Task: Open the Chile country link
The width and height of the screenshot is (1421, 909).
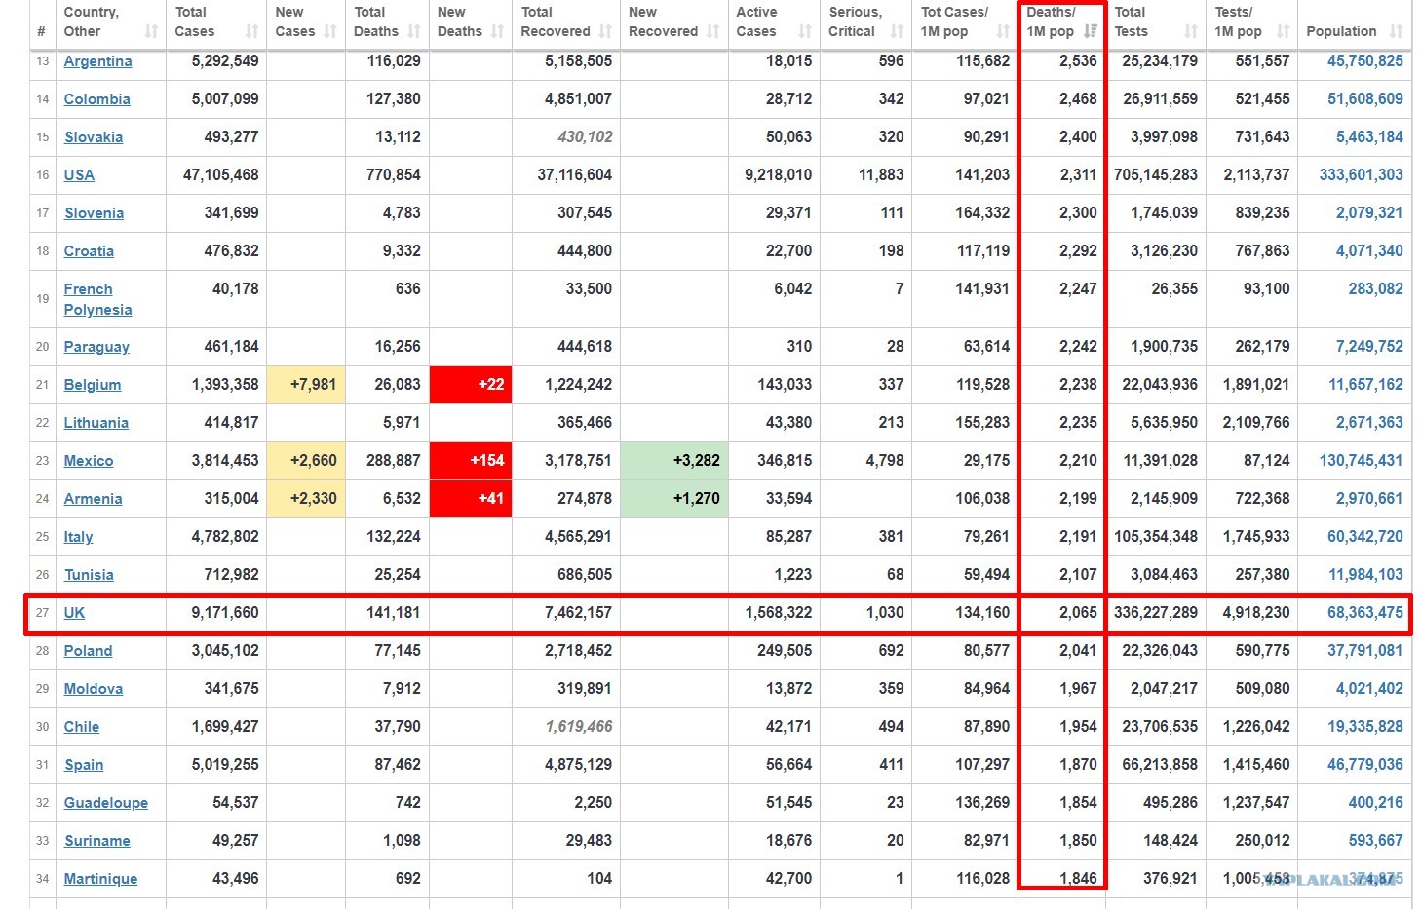Action: [x=82, y=727]
